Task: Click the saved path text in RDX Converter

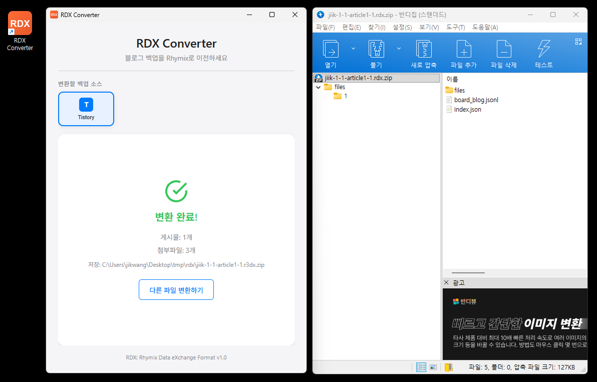Action: [176, 265]
